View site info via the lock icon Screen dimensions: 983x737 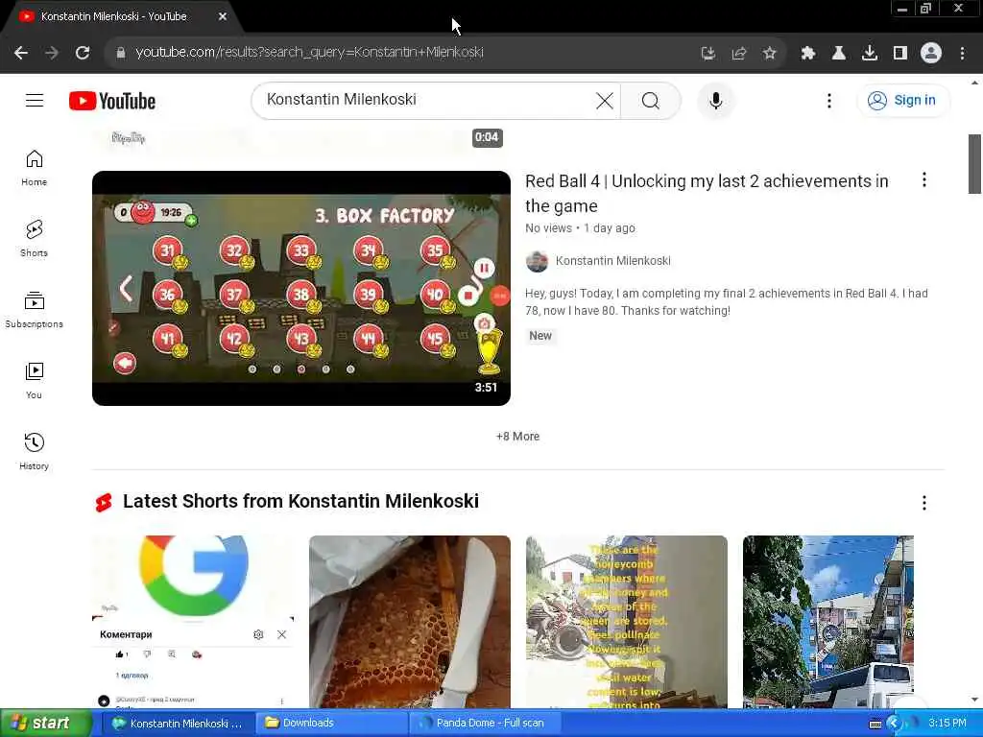(x=121, y=53)
